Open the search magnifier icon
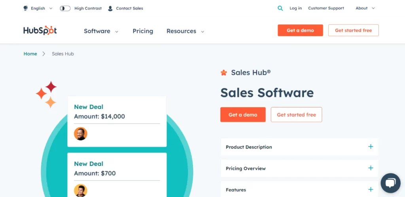The width and height of the screenshot is (405, 197). (280, 8)
